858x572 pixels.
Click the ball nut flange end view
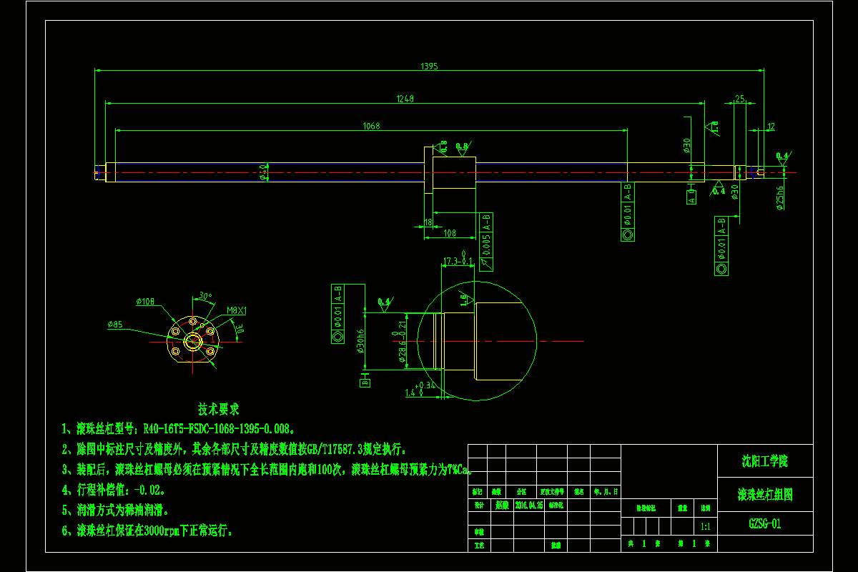pyautogui.click(x=192, y=341)
